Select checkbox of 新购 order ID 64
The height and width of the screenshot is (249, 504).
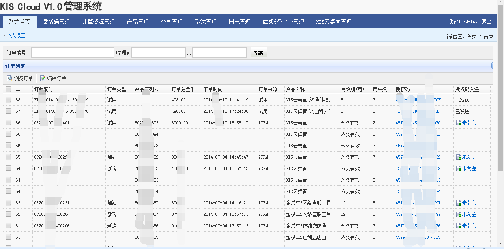pyautogui.click(x=8, y=168)
